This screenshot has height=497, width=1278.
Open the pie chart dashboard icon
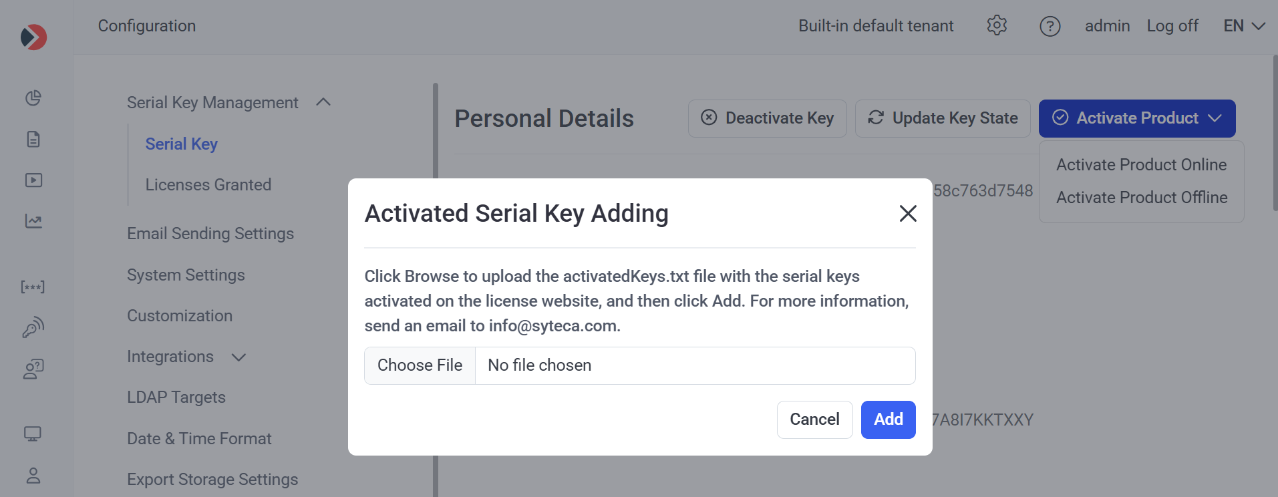click(x=33, y=98)
